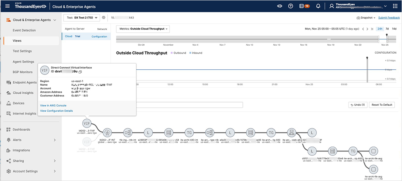Click the Reset To Default button
Image resolution: width=402 pixels, height=181 pixels.
(382, 105)
